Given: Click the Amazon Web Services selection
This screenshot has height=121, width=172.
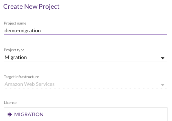Looking at the screenshot, I should [29, 84].
